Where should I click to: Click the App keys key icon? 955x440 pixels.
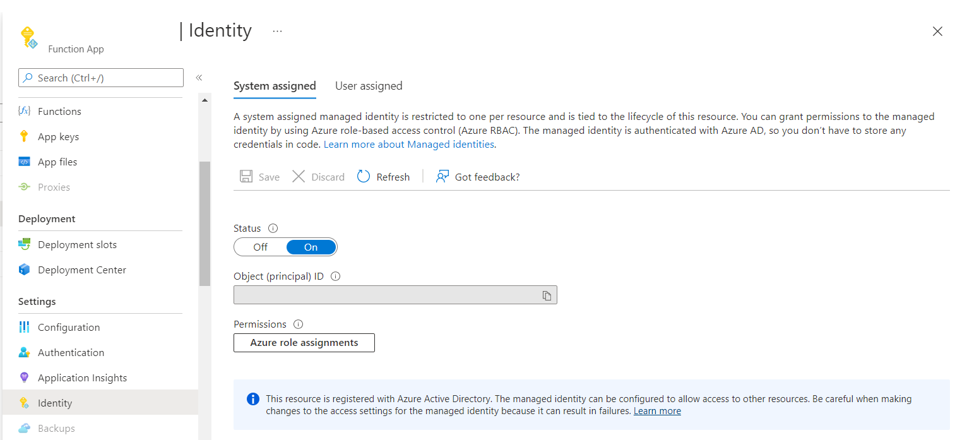pyautogui.click(x=24, y=136)
